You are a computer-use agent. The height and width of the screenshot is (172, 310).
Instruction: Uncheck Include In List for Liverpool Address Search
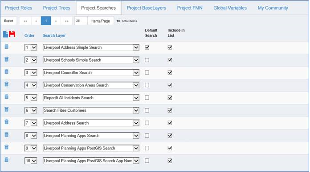click(x=170, y=123)
